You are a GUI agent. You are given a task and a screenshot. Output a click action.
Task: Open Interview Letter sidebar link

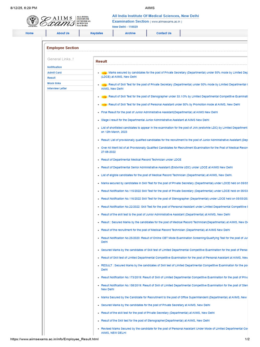click(57, 88)
